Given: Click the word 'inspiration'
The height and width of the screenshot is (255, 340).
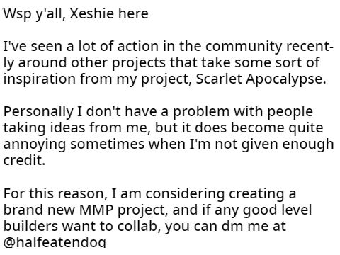Looking at the screenshot, I should click(39, 79).
